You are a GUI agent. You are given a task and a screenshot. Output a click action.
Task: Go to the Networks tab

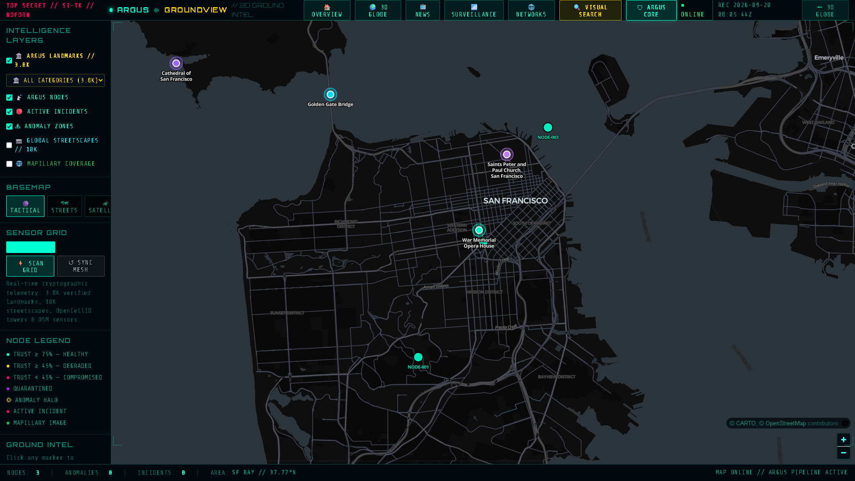point(531,10)
